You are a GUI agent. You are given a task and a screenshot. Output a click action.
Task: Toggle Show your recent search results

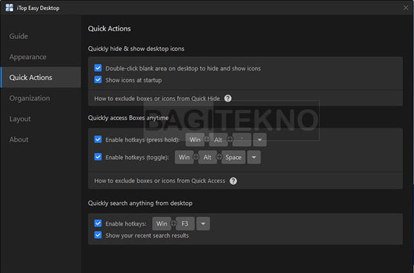(x=98, y=235)
